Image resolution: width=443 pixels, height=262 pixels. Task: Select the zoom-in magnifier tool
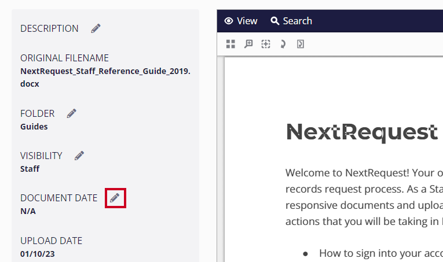pos(248,44)
